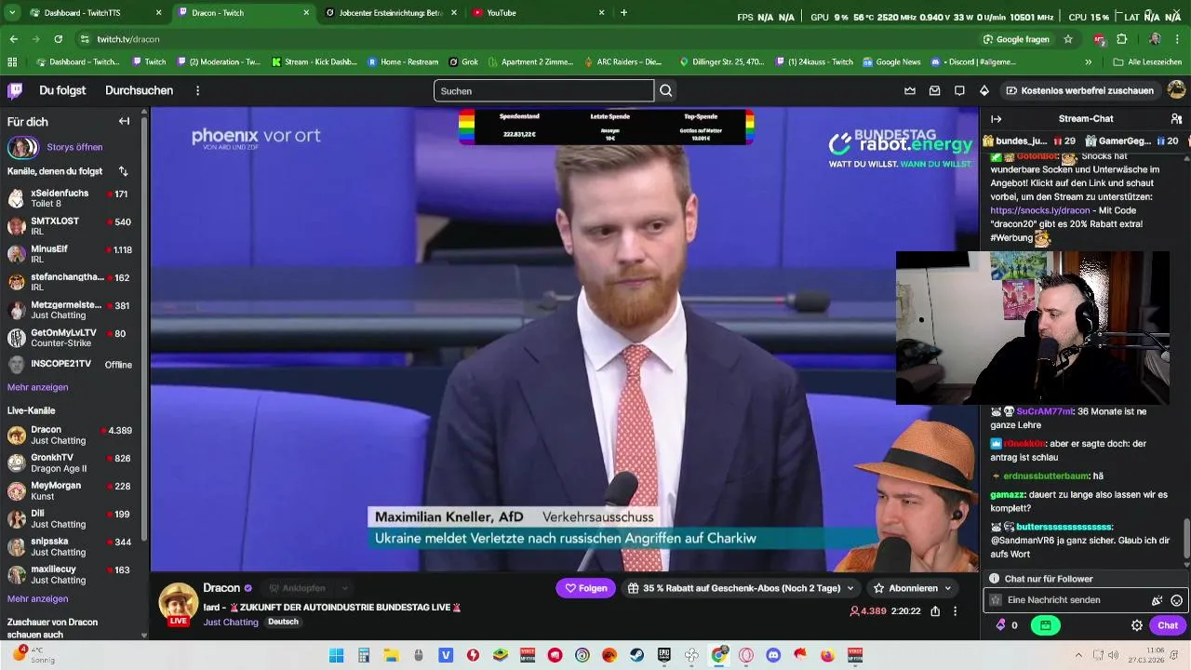Click the green rewards button below chat

coord(1045,625)
